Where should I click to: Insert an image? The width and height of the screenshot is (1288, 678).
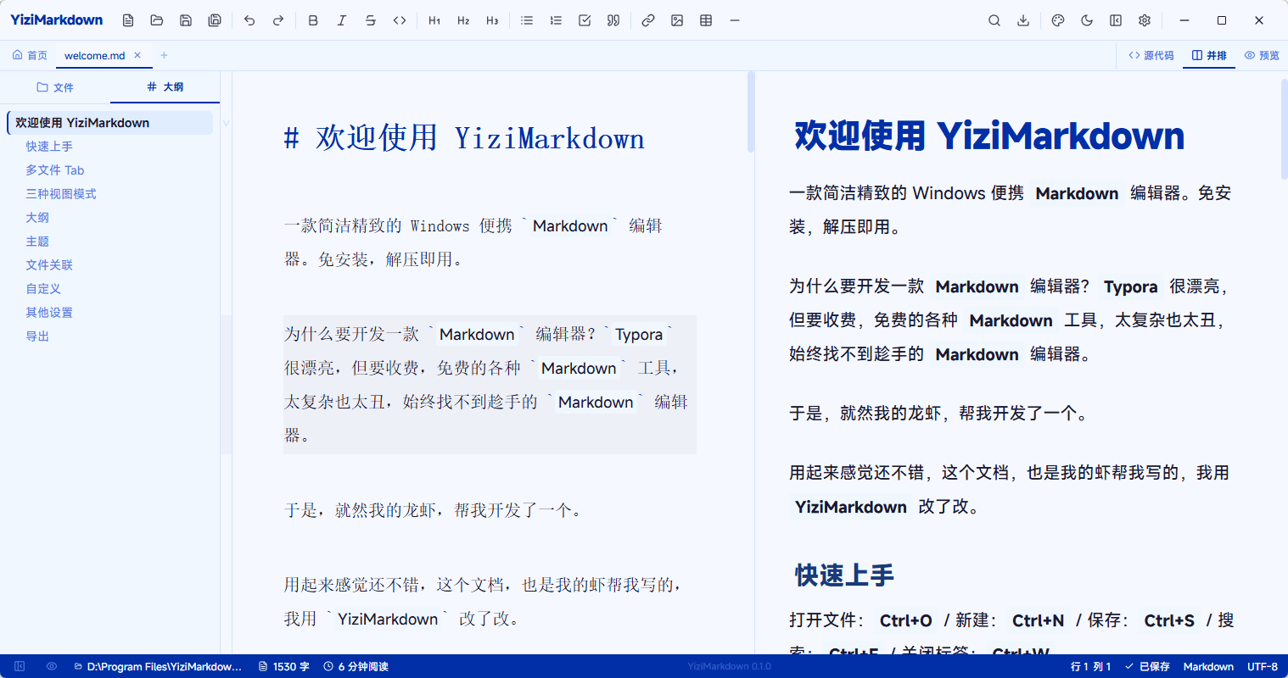[x=677, y=20]
